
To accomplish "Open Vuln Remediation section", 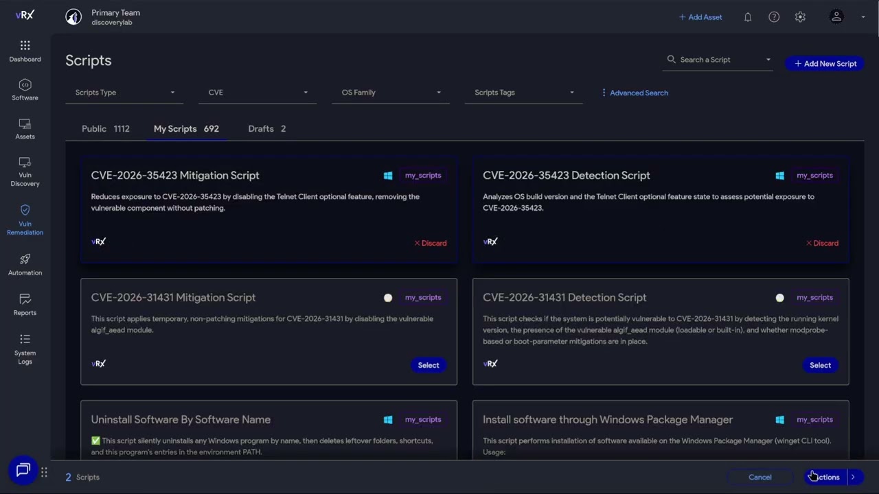I will (25, 220).
